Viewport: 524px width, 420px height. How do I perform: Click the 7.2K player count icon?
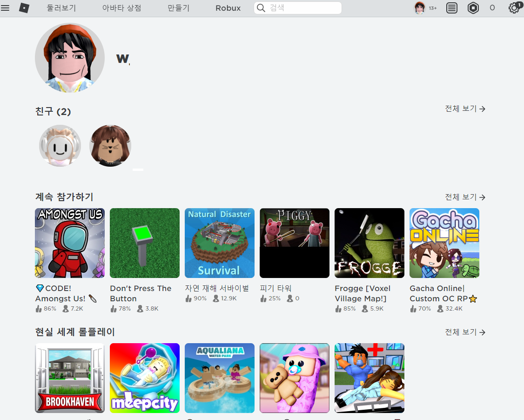coord(66,309)
